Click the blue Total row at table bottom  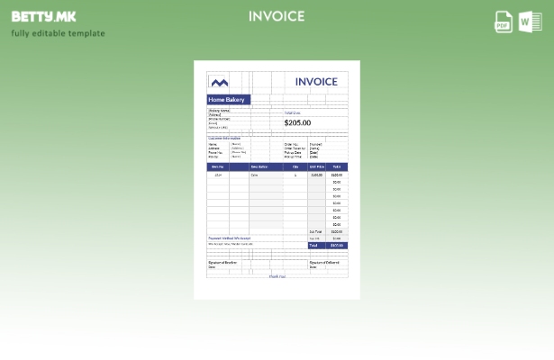[x=326, y=245]
